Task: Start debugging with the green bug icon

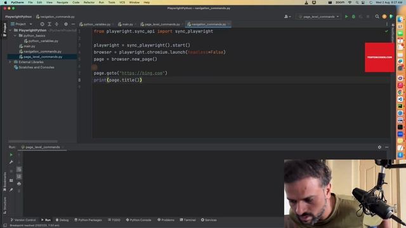Action: pyautogui.click(x=353, y=16)
